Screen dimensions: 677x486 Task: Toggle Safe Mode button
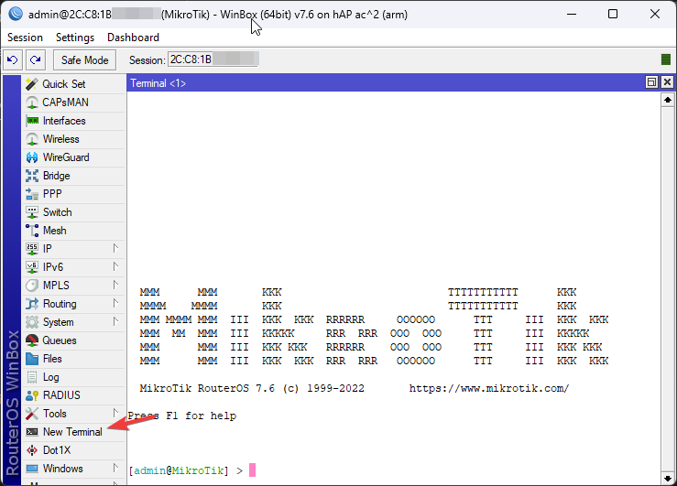[x=84, y=59]
